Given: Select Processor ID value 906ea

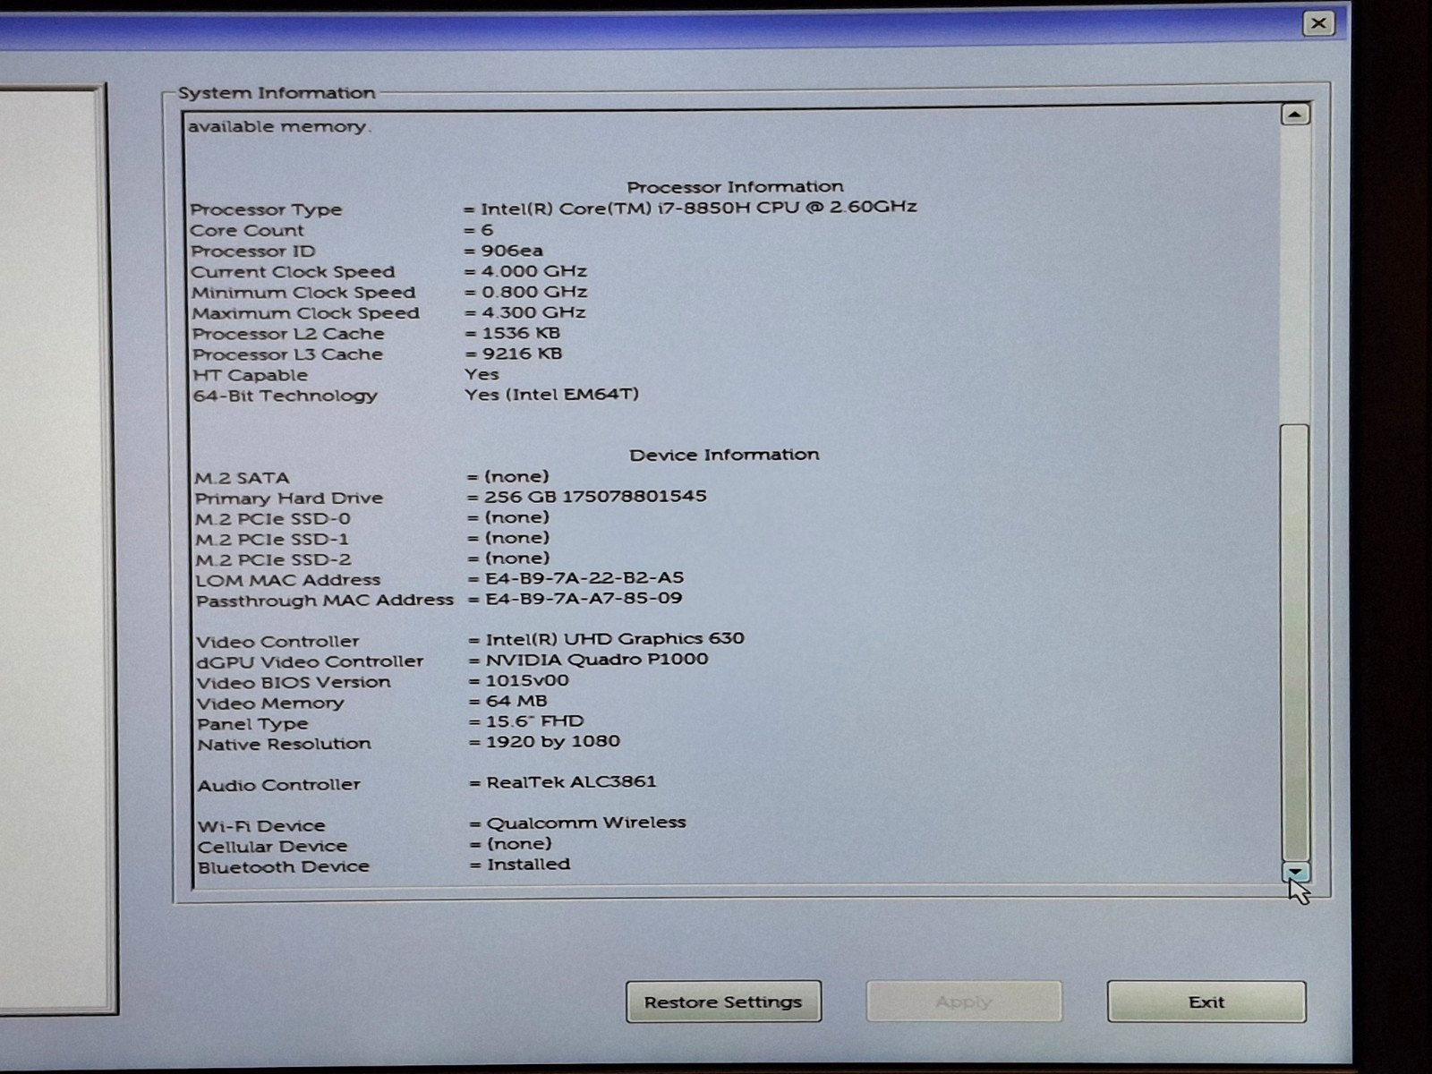Looking at the screenshot, I should pyautogui.click(x=512, y=251).
